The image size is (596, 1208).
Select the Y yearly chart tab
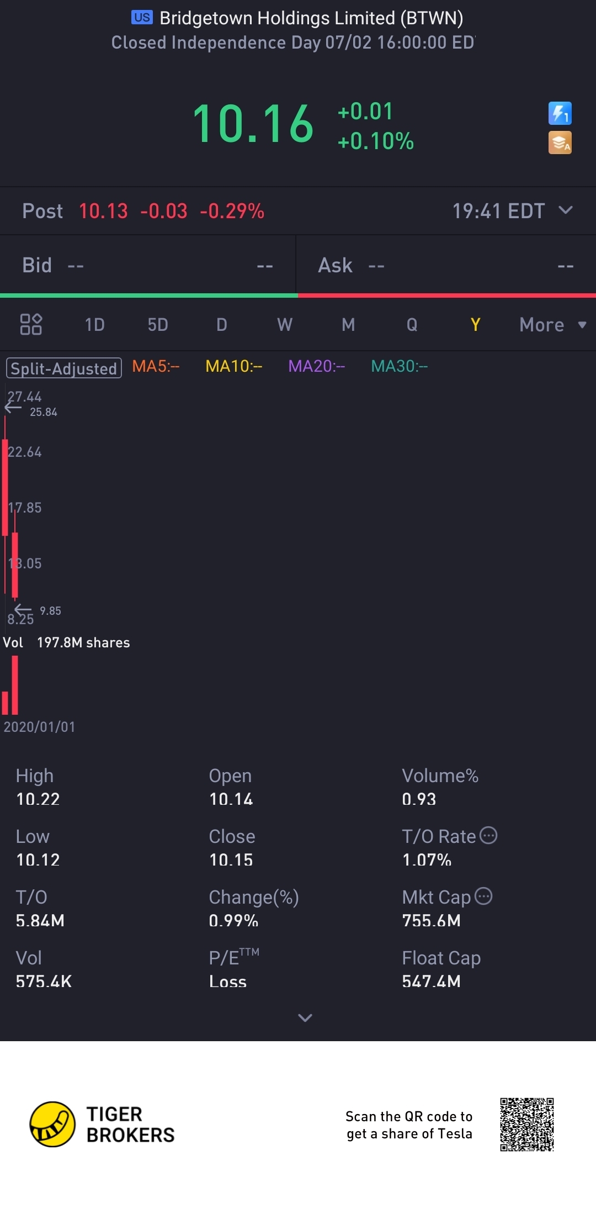[475, 325]
